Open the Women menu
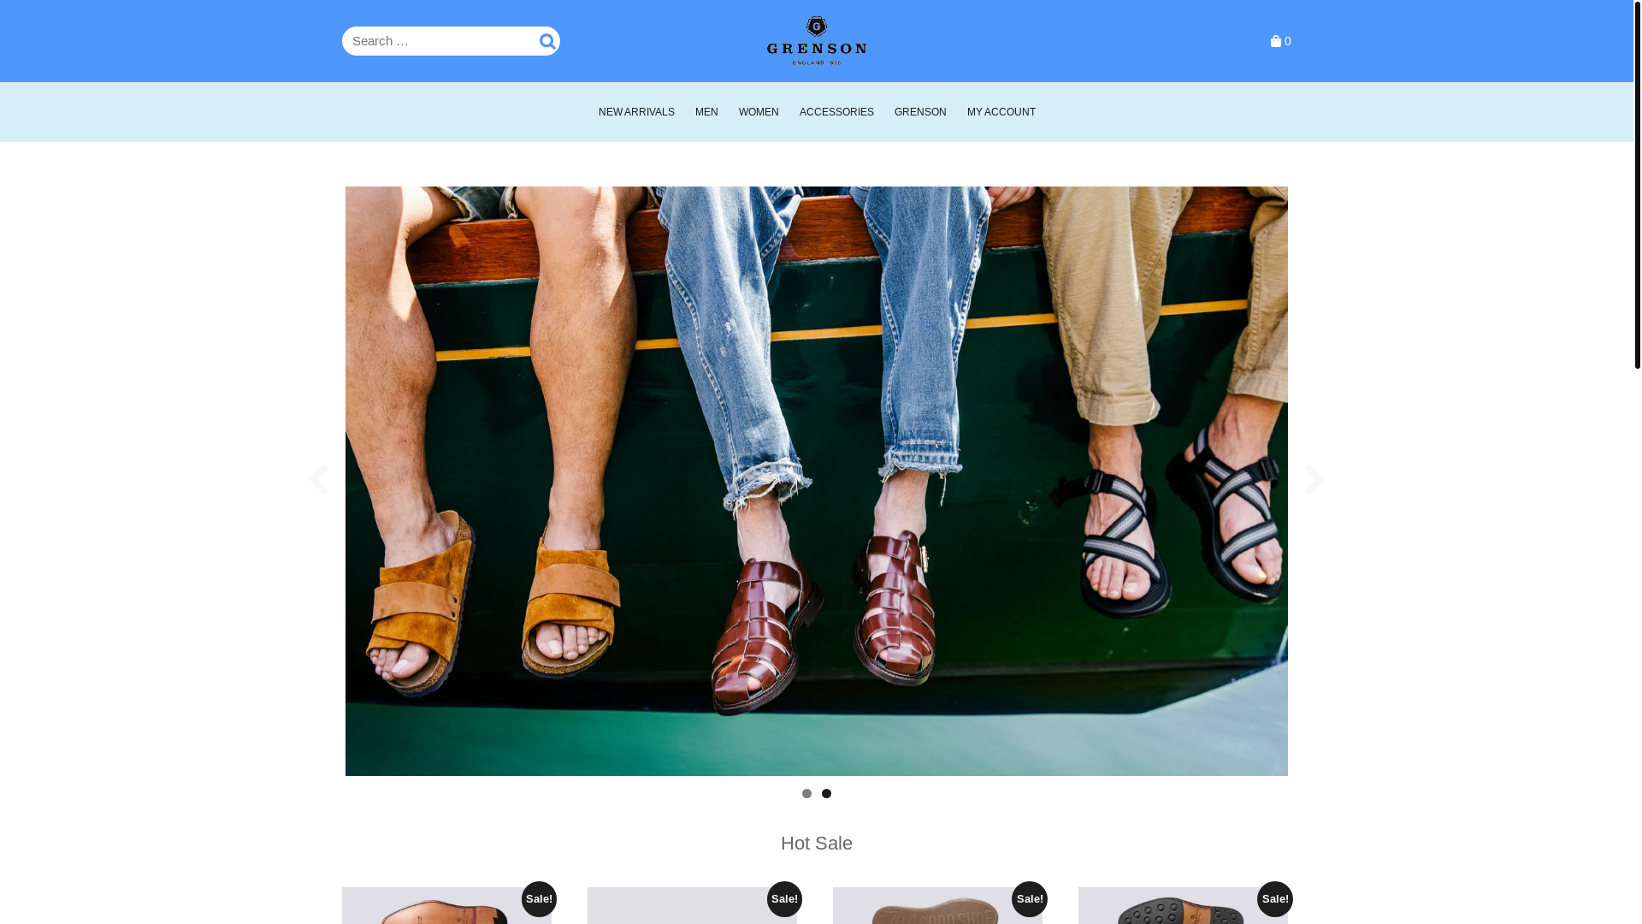Viewport: 1642px width, 924px height. (759, 112)
